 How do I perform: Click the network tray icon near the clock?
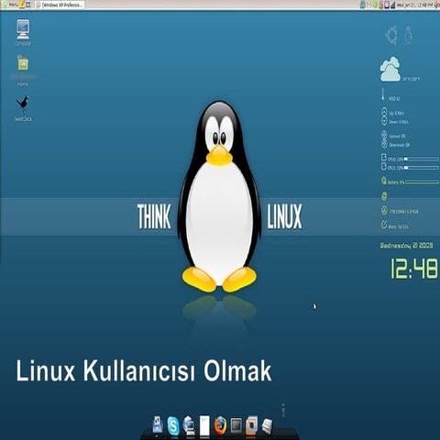[393, 5]
